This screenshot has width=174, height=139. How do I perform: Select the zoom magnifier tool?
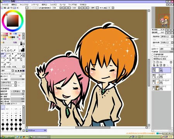tap(5, 51)
